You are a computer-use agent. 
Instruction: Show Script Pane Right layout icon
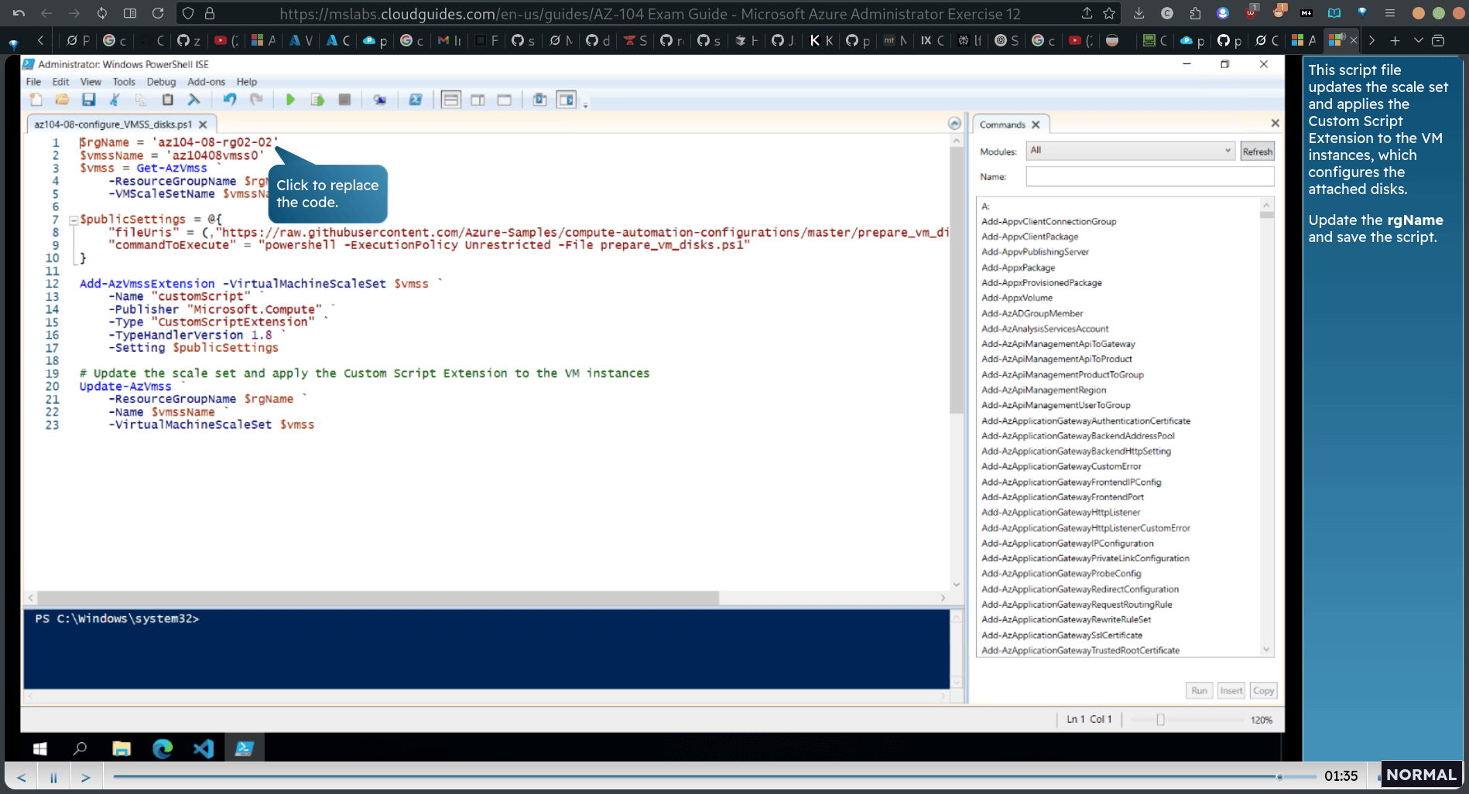pyautogui.click(x=478, y=100)
